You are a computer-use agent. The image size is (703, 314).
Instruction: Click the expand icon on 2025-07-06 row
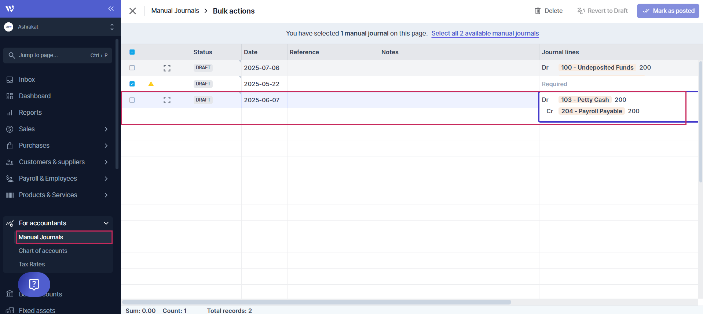click(167, 68)
